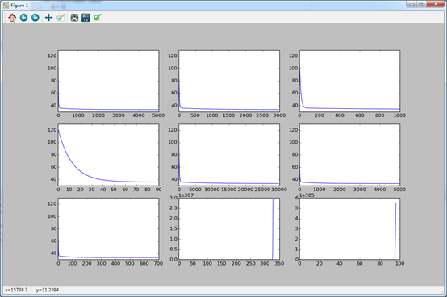This screenshot has height=297, width=447.
Task: Click the subplot scaled 1e307
Action: [229, 228]
